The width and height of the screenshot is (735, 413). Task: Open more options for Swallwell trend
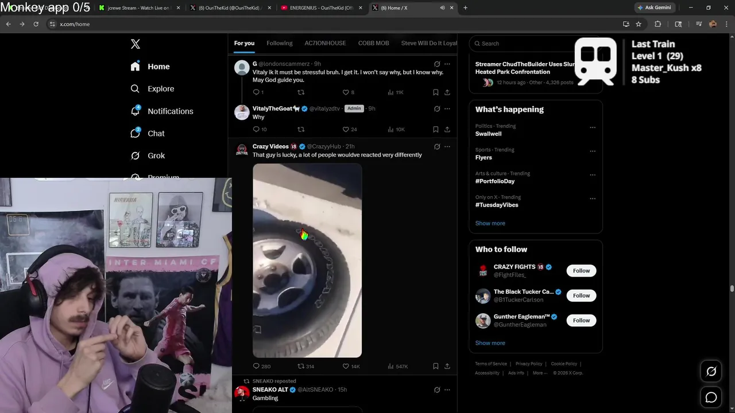tap(593, 127)
